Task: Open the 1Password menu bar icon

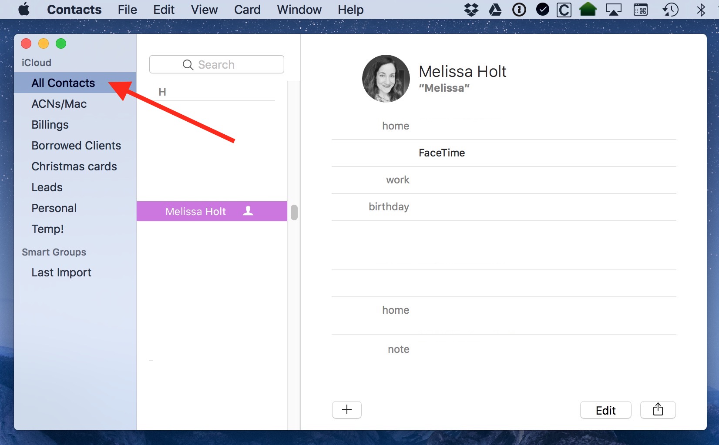Action: 519,9
